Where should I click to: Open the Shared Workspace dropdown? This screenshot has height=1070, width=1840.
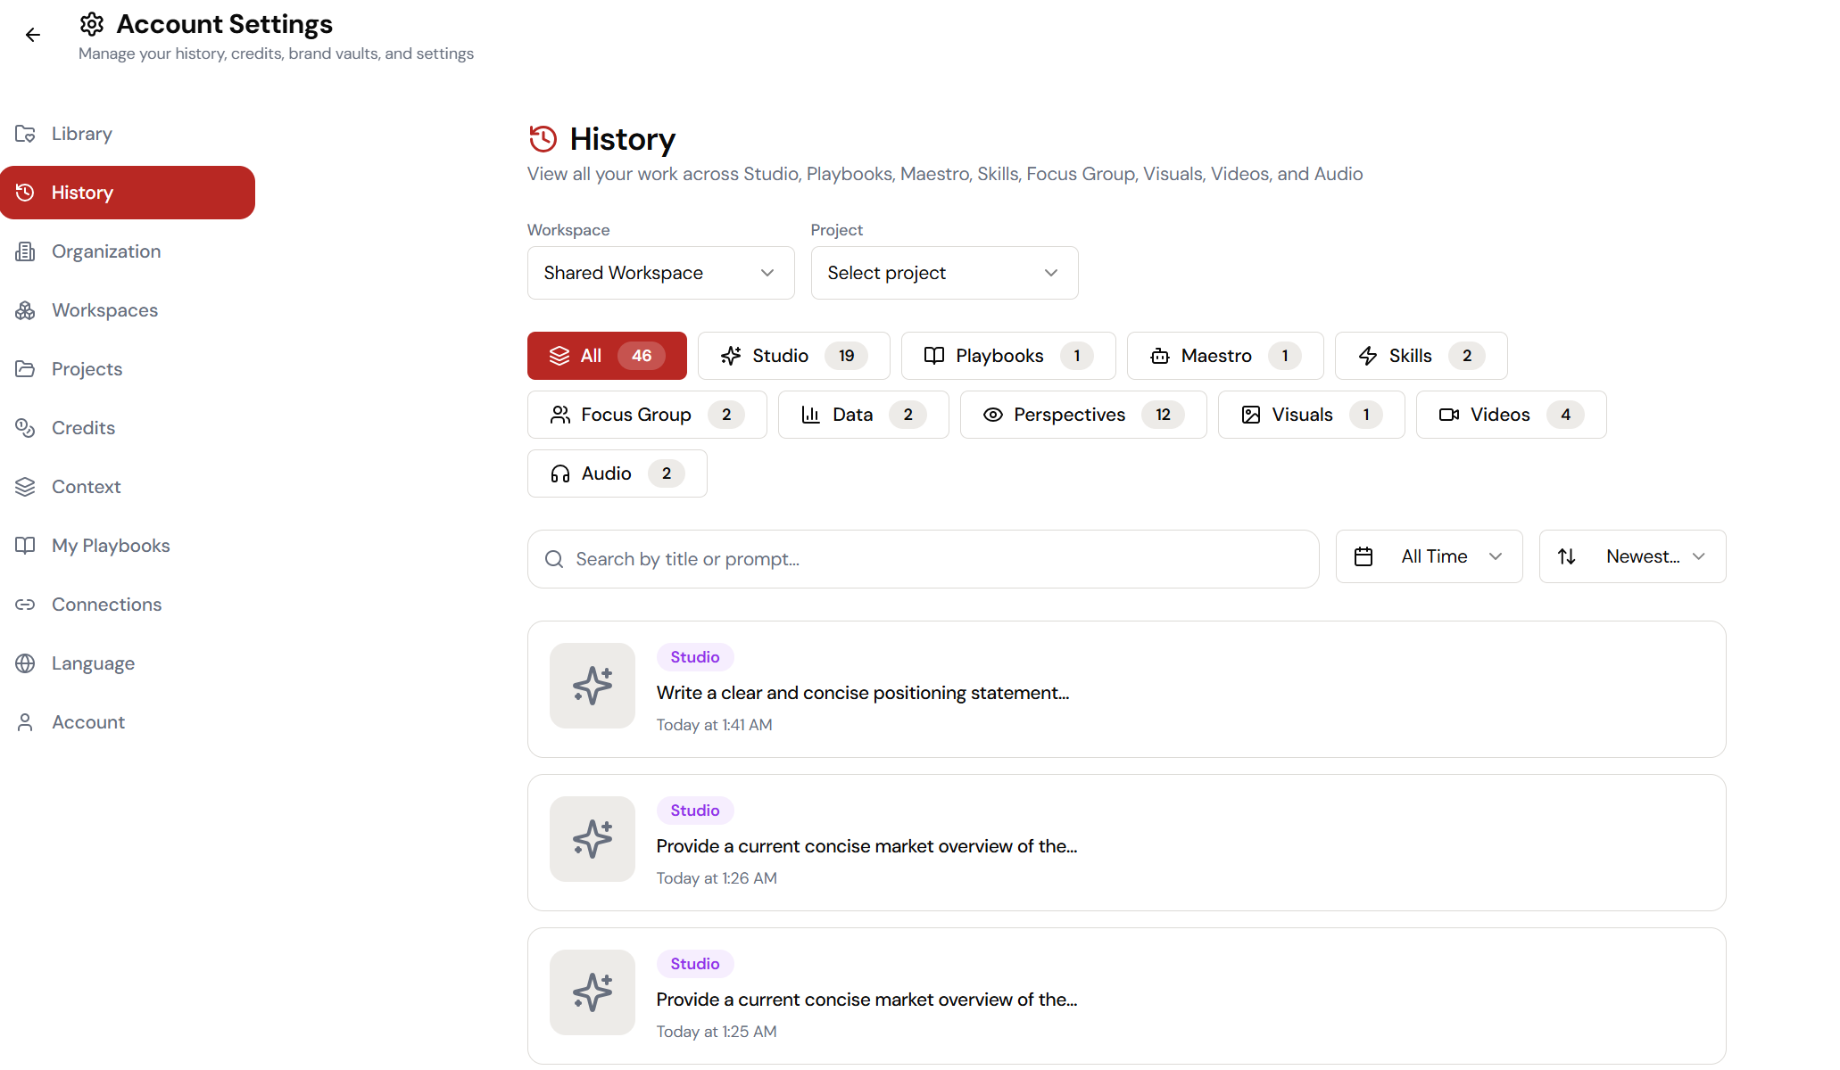659,272
